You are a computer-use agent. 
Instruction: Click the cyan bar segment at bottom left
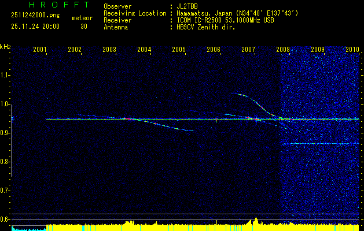coord(28,229)
